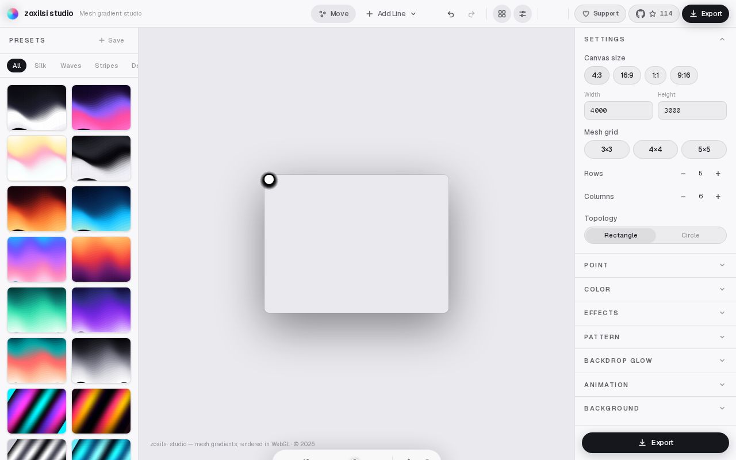Decrease the Columns count with minus

[683, 197]
